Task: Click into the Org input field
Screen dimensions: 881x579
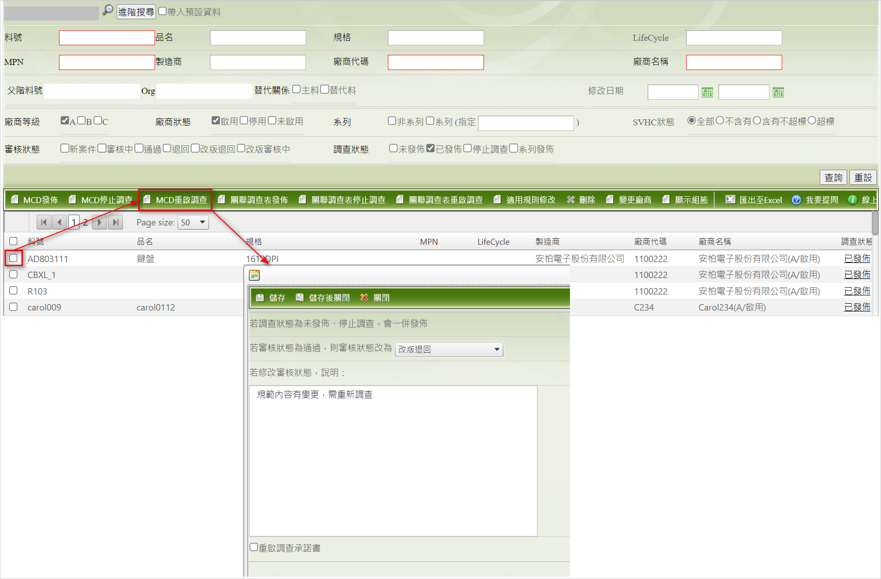Action: pyautogui.click(x=204, y=91)
